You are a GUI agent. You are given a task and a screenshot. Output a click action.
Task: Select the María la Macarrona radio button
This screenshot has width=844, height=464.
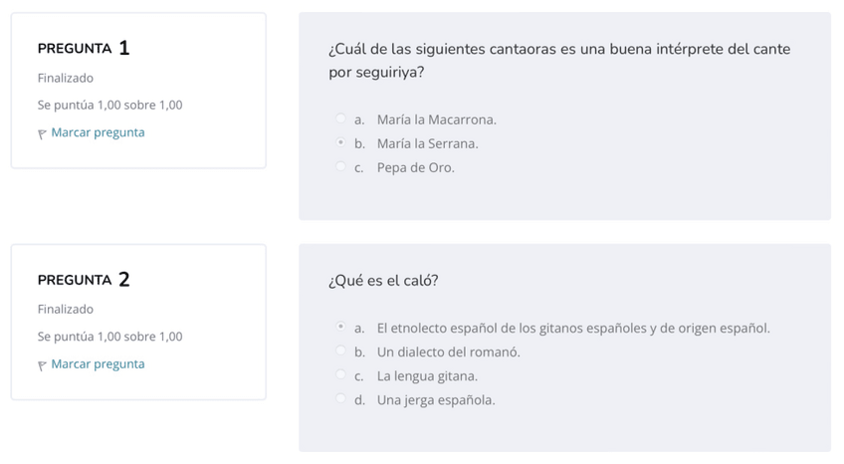tap(341, 119)
